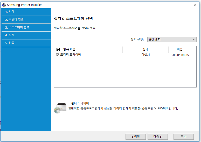Click the 항목 이름 column header
The height and width of the screenshot is (142, 201).
(69, 49)
